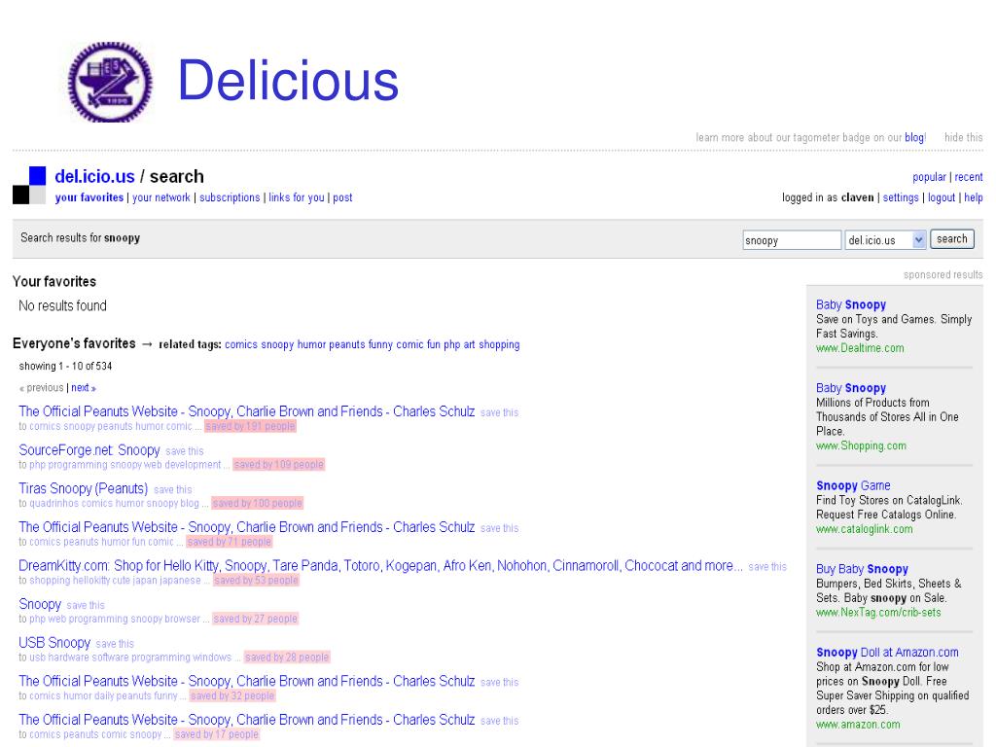Open the del.icio.us site dropdown
The width and height of the screenshot is (996, 747).
[885, 240]
